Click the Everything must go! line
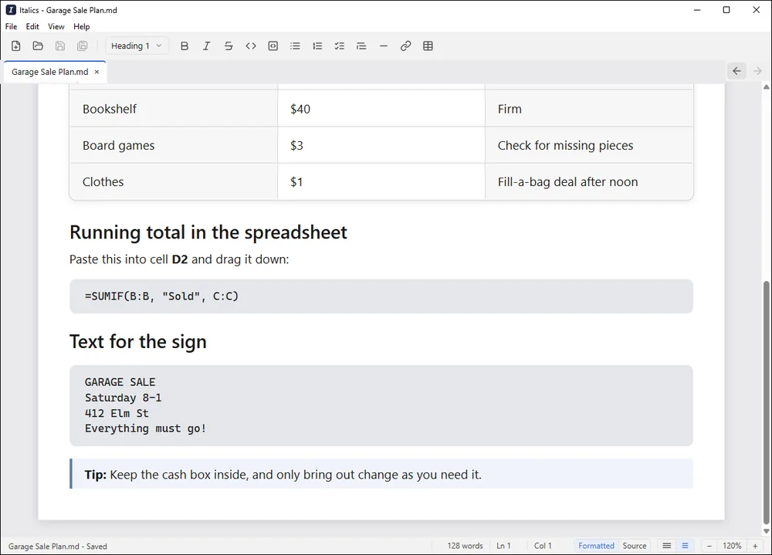The width and height of the screenshot is (772, 555). tap(145, 428)
